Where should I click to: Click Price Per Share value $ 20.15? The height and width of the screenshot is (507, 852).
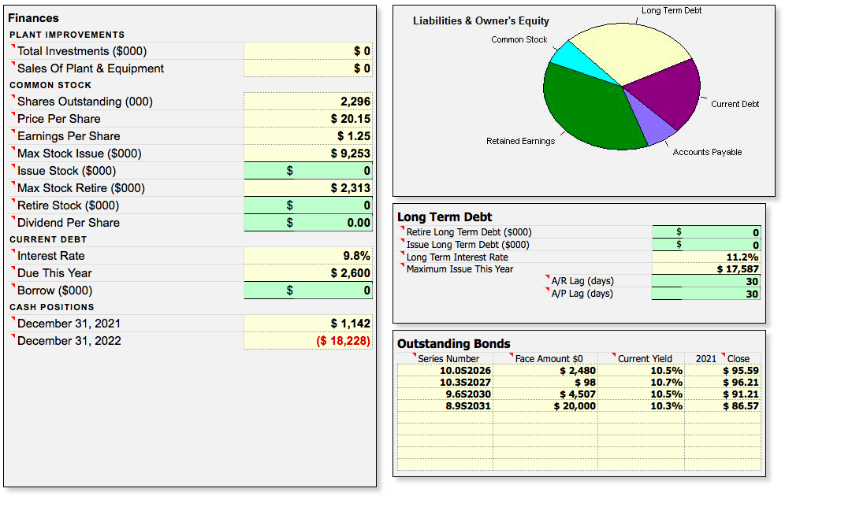[308, 119]
